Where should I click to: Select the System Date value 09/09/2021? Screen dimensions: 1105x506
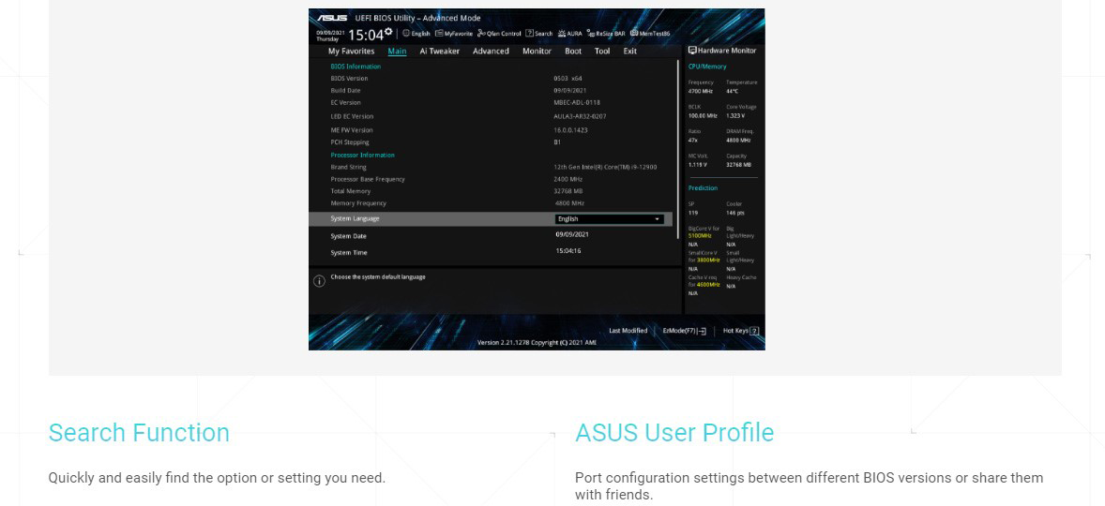tap(572, 235)
